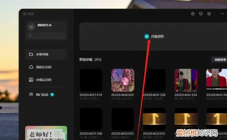Select the 本地草稿 sidebar item

[x=46, y=54]
